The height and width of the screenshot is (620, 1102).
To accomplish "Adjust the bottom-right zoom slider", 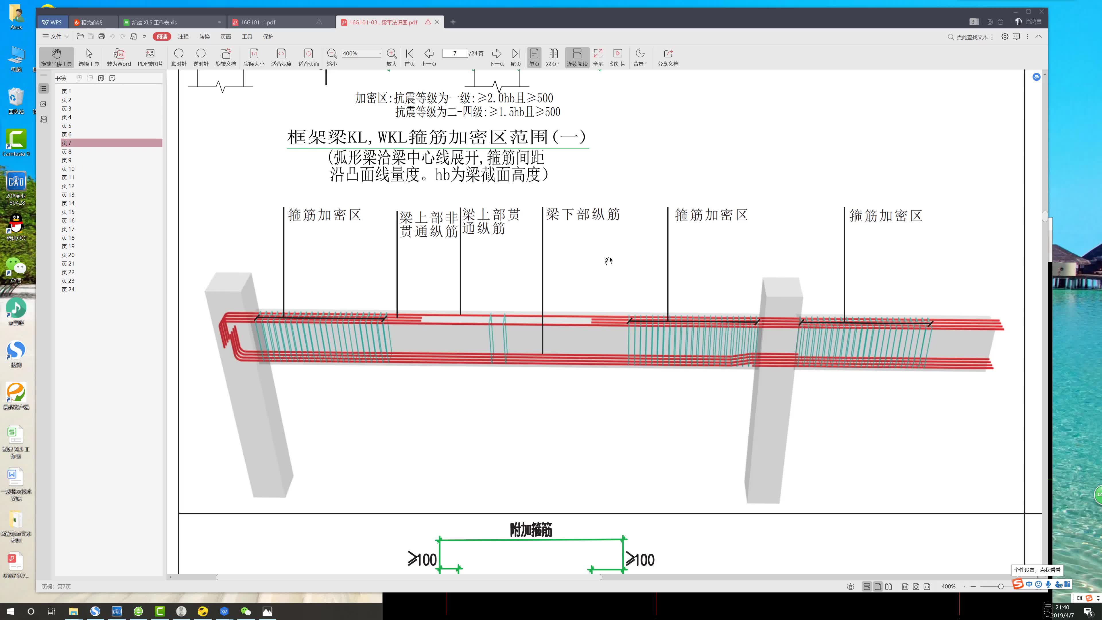I will pyautogui.click(x=1000, y=587).
